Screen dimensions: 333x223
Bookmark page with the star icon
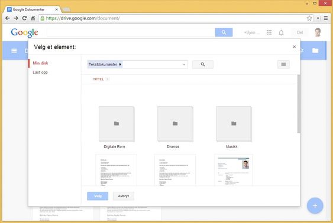[309, 18]
